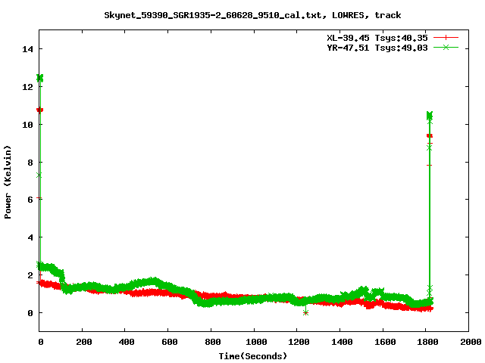
Task: Click x-axis tick label 1000
Action: (x=256, y=342)
